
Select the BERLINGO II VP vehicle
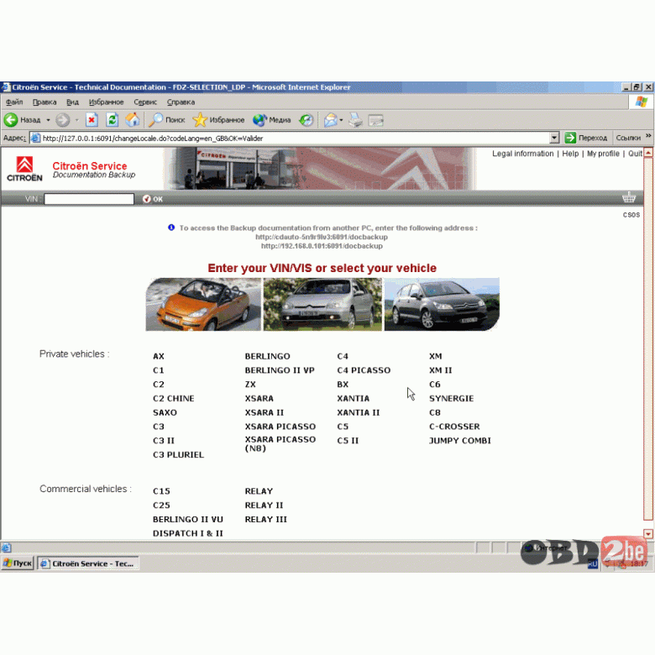tap(280, 370)
